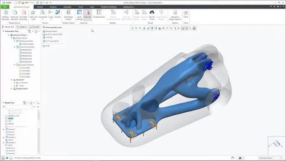Click the Generative Tree settings icon

pos(29,31)
